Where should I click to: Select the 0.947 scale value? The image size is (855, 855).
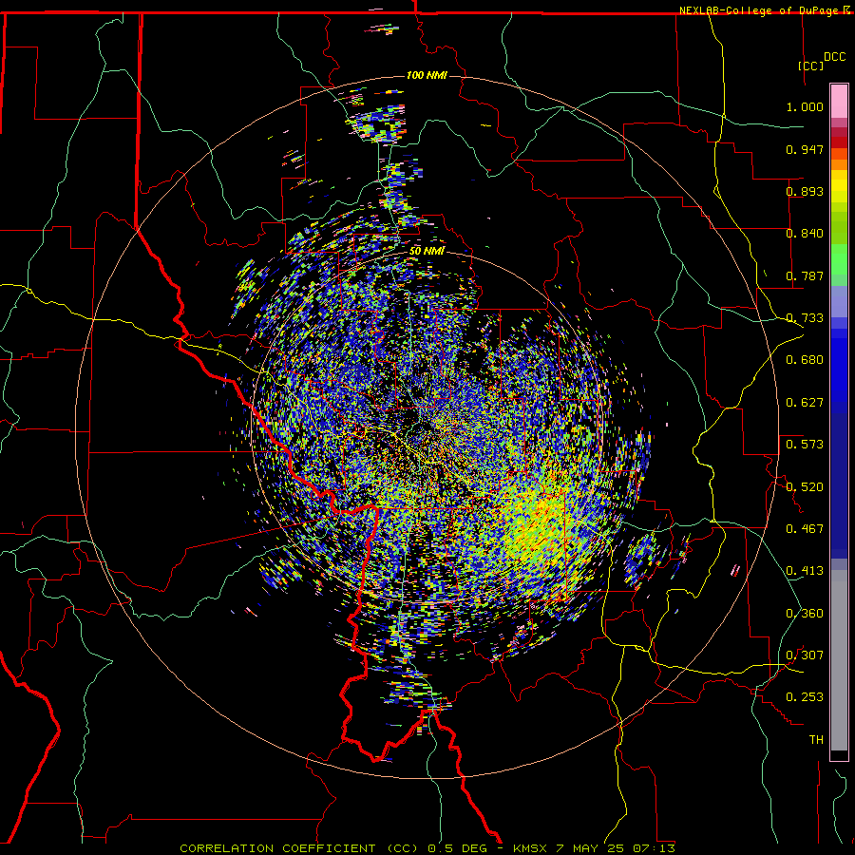pyautogui.click(x=805, y=149)
